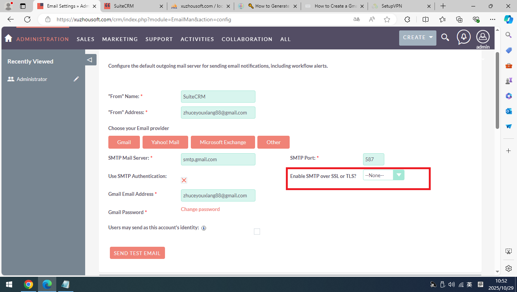This screenshot has width=517, height=292.
Task: Click the pencil edit icon beside Administrator
Action: [76, 79]
